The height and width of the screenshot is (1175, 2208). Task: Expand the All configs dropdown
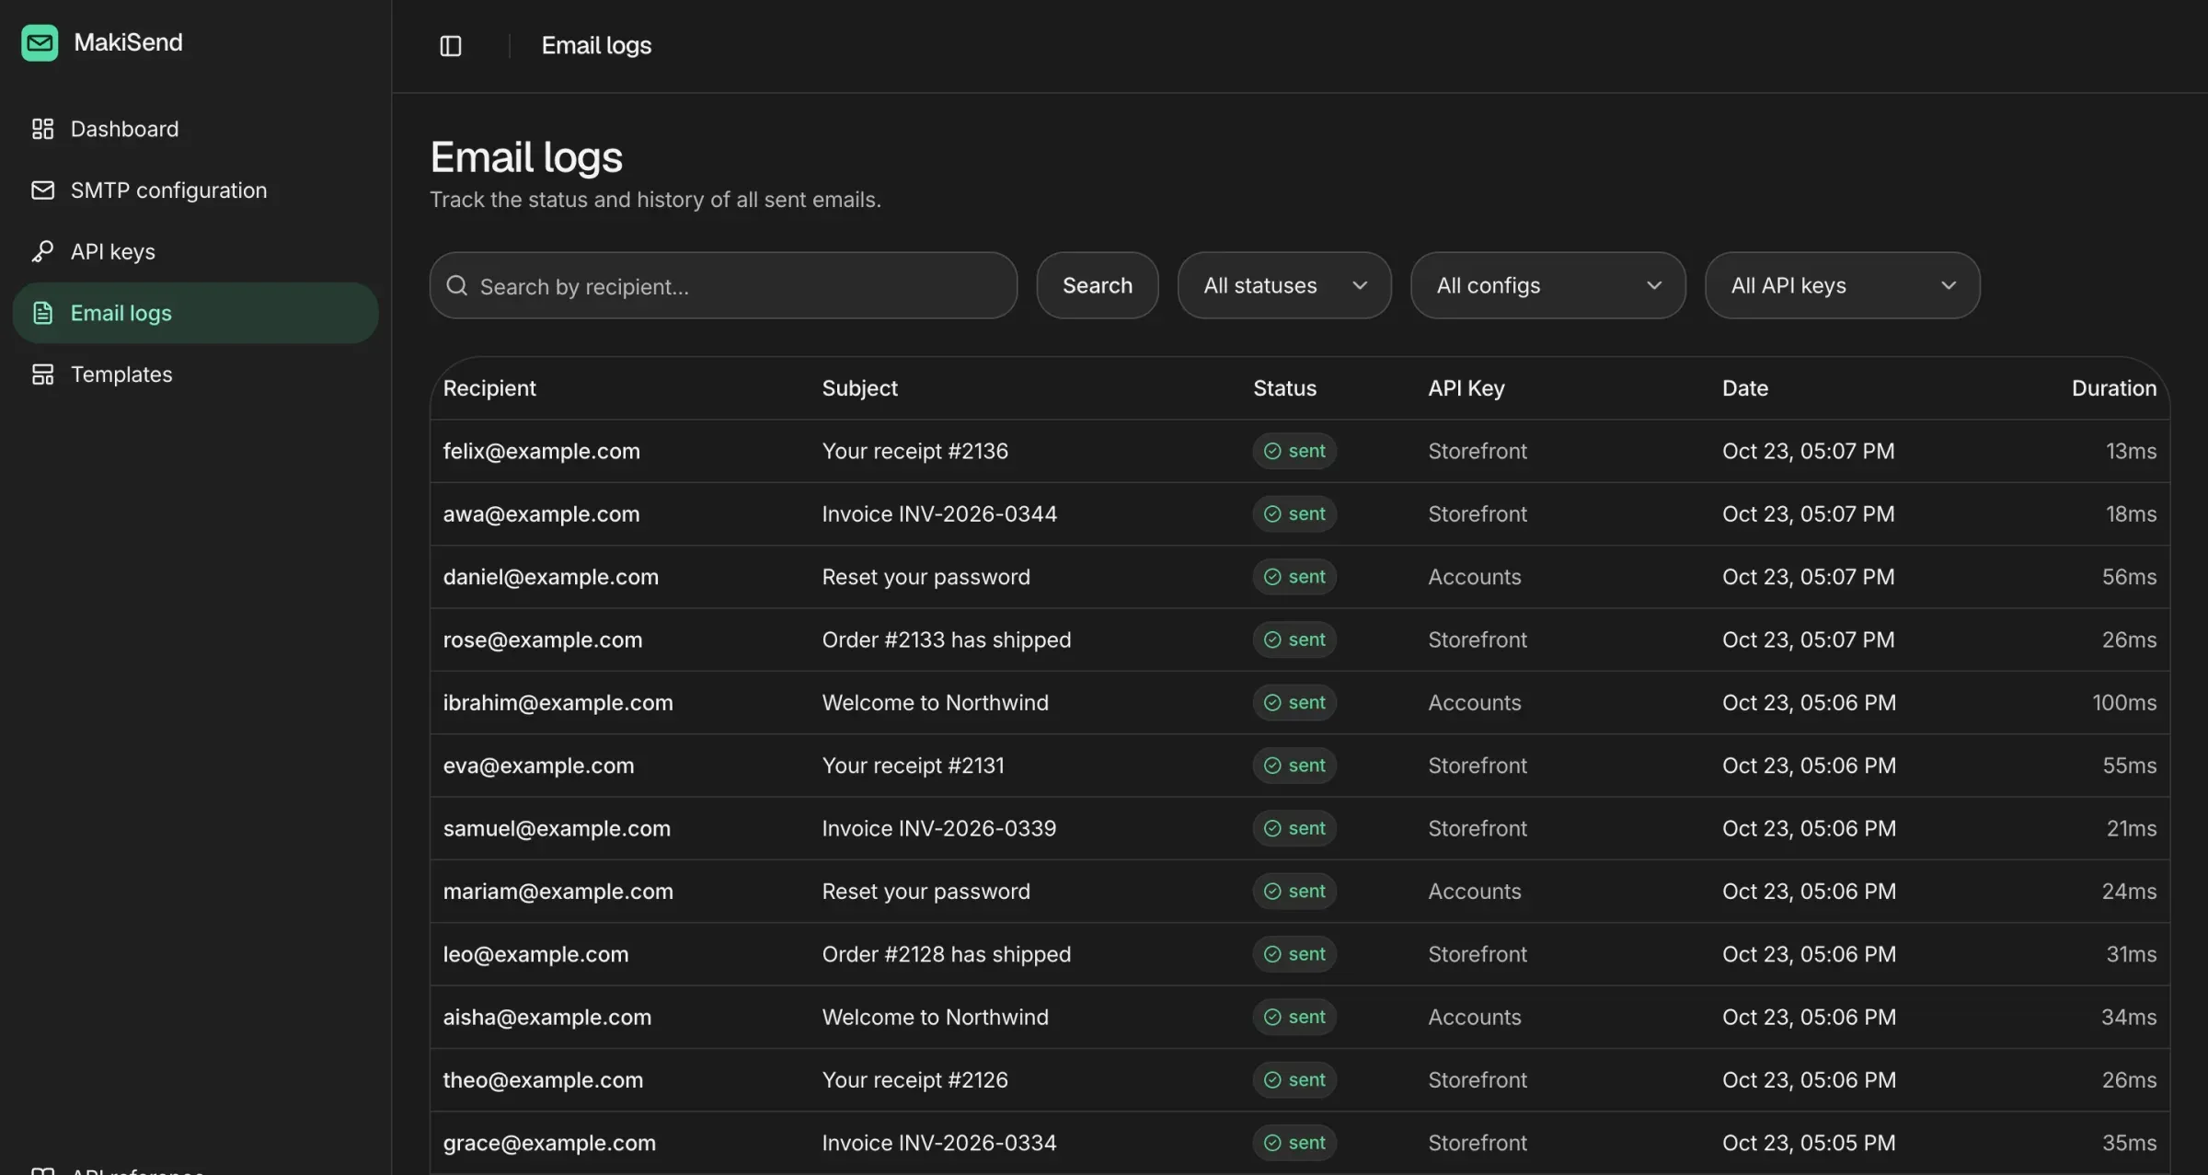coord(1547,285)
